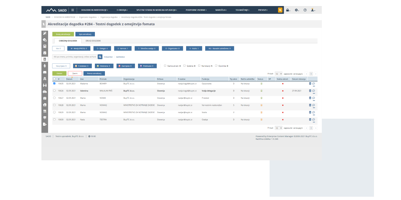Open the comment icon for Madame BOVARY row
The height and width of the screenshot is (200, 401).
click(x=314, y=83)
